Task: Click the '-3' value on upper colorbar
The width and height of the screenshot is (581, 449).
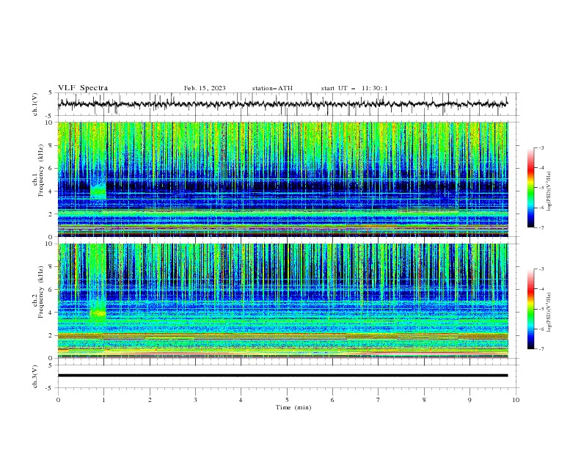Action: tap(541, 147)
